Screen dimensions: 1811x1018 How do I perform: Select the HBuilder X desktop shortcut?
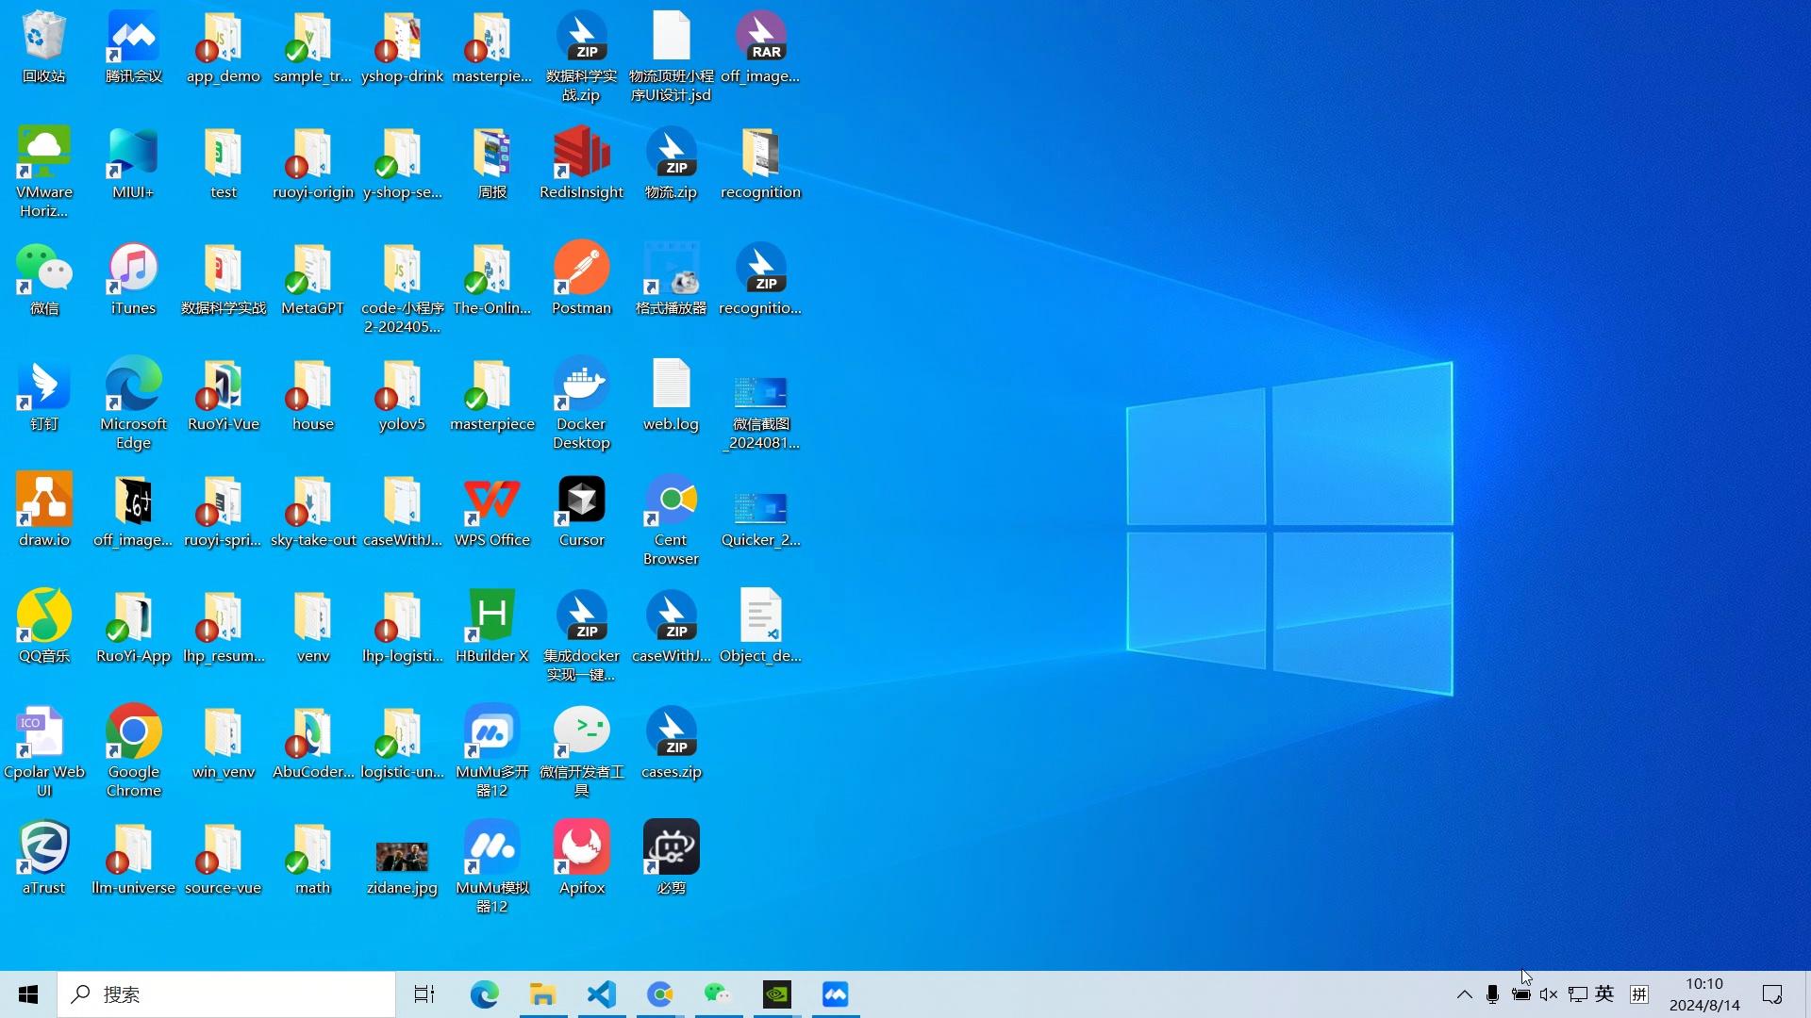coord(491,627)
